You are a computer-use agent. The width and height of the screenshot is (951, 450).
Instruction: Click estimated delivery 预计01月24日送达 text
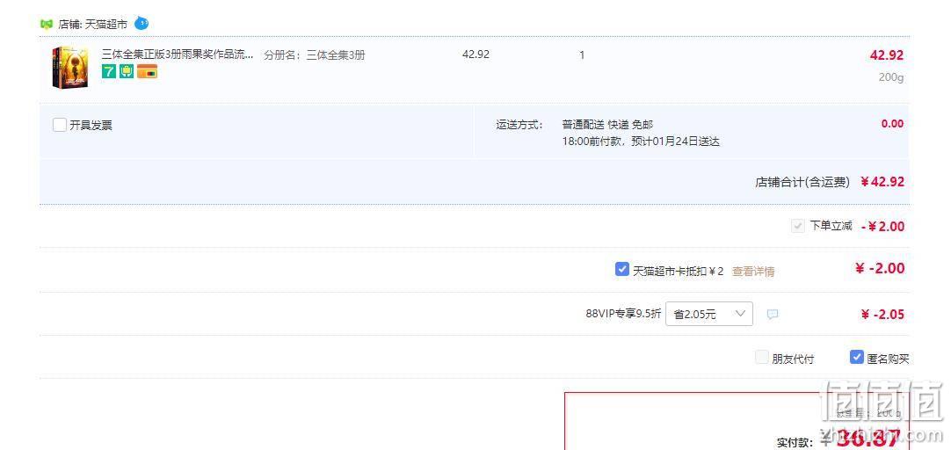(675, 142)
